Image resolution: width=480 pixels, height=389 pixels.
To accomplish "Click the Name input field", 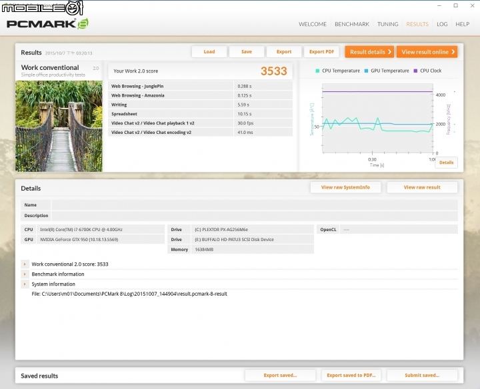I will click(x=255, y=205).
